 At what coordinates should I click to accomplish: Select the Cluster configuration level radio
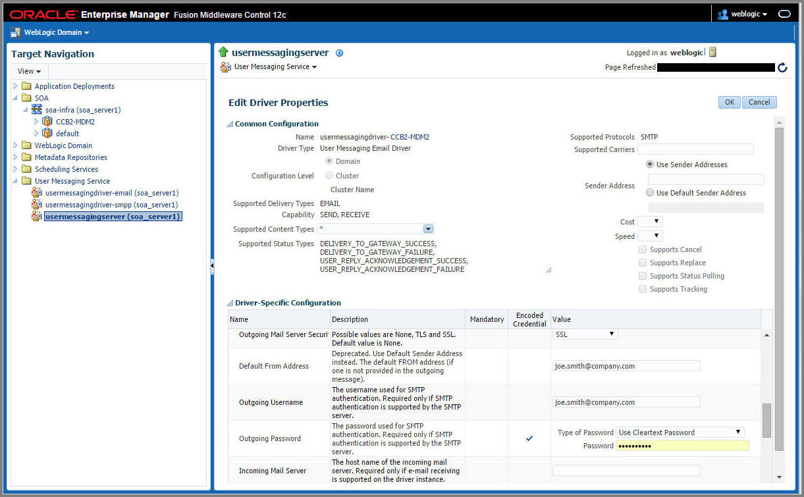point(331,176)
